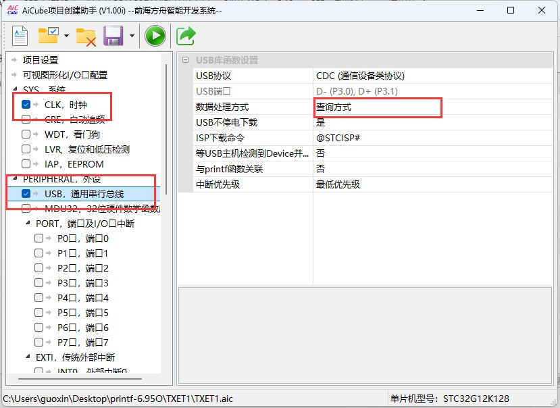Click the ISP下载命令 @STCISP# field
The height and width of the screenshot is (408, 560).
[x=432, y=138]
